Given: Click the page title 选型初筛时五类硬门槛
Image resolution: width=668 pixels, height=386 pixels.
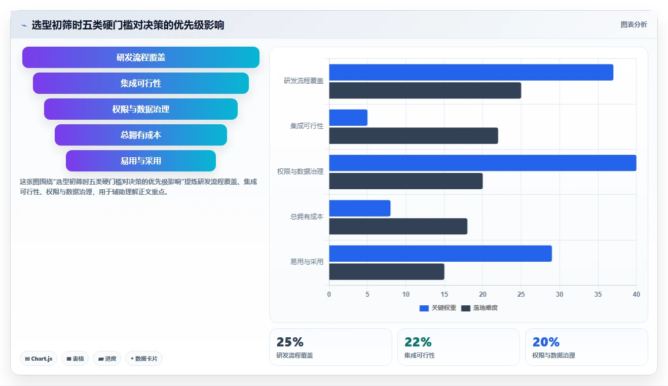Looking at the screenshot, I should (x=128, y=25).
